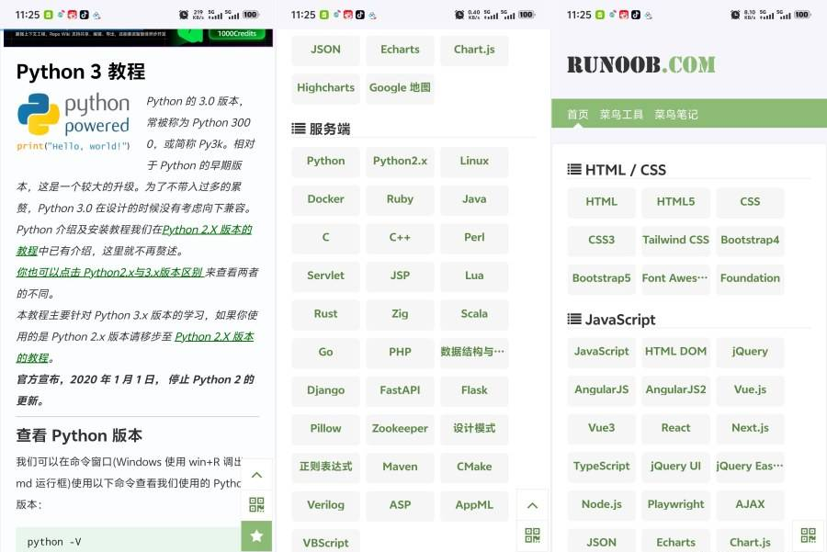Screen dimensions: 827x552
Task: Tap the QR code icon above the star button
Action: tap(256, 504)
